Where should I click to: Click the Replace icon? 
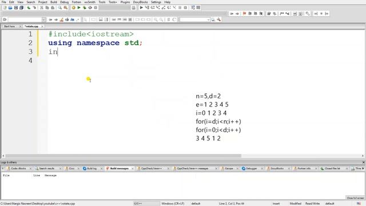point(66,7)
